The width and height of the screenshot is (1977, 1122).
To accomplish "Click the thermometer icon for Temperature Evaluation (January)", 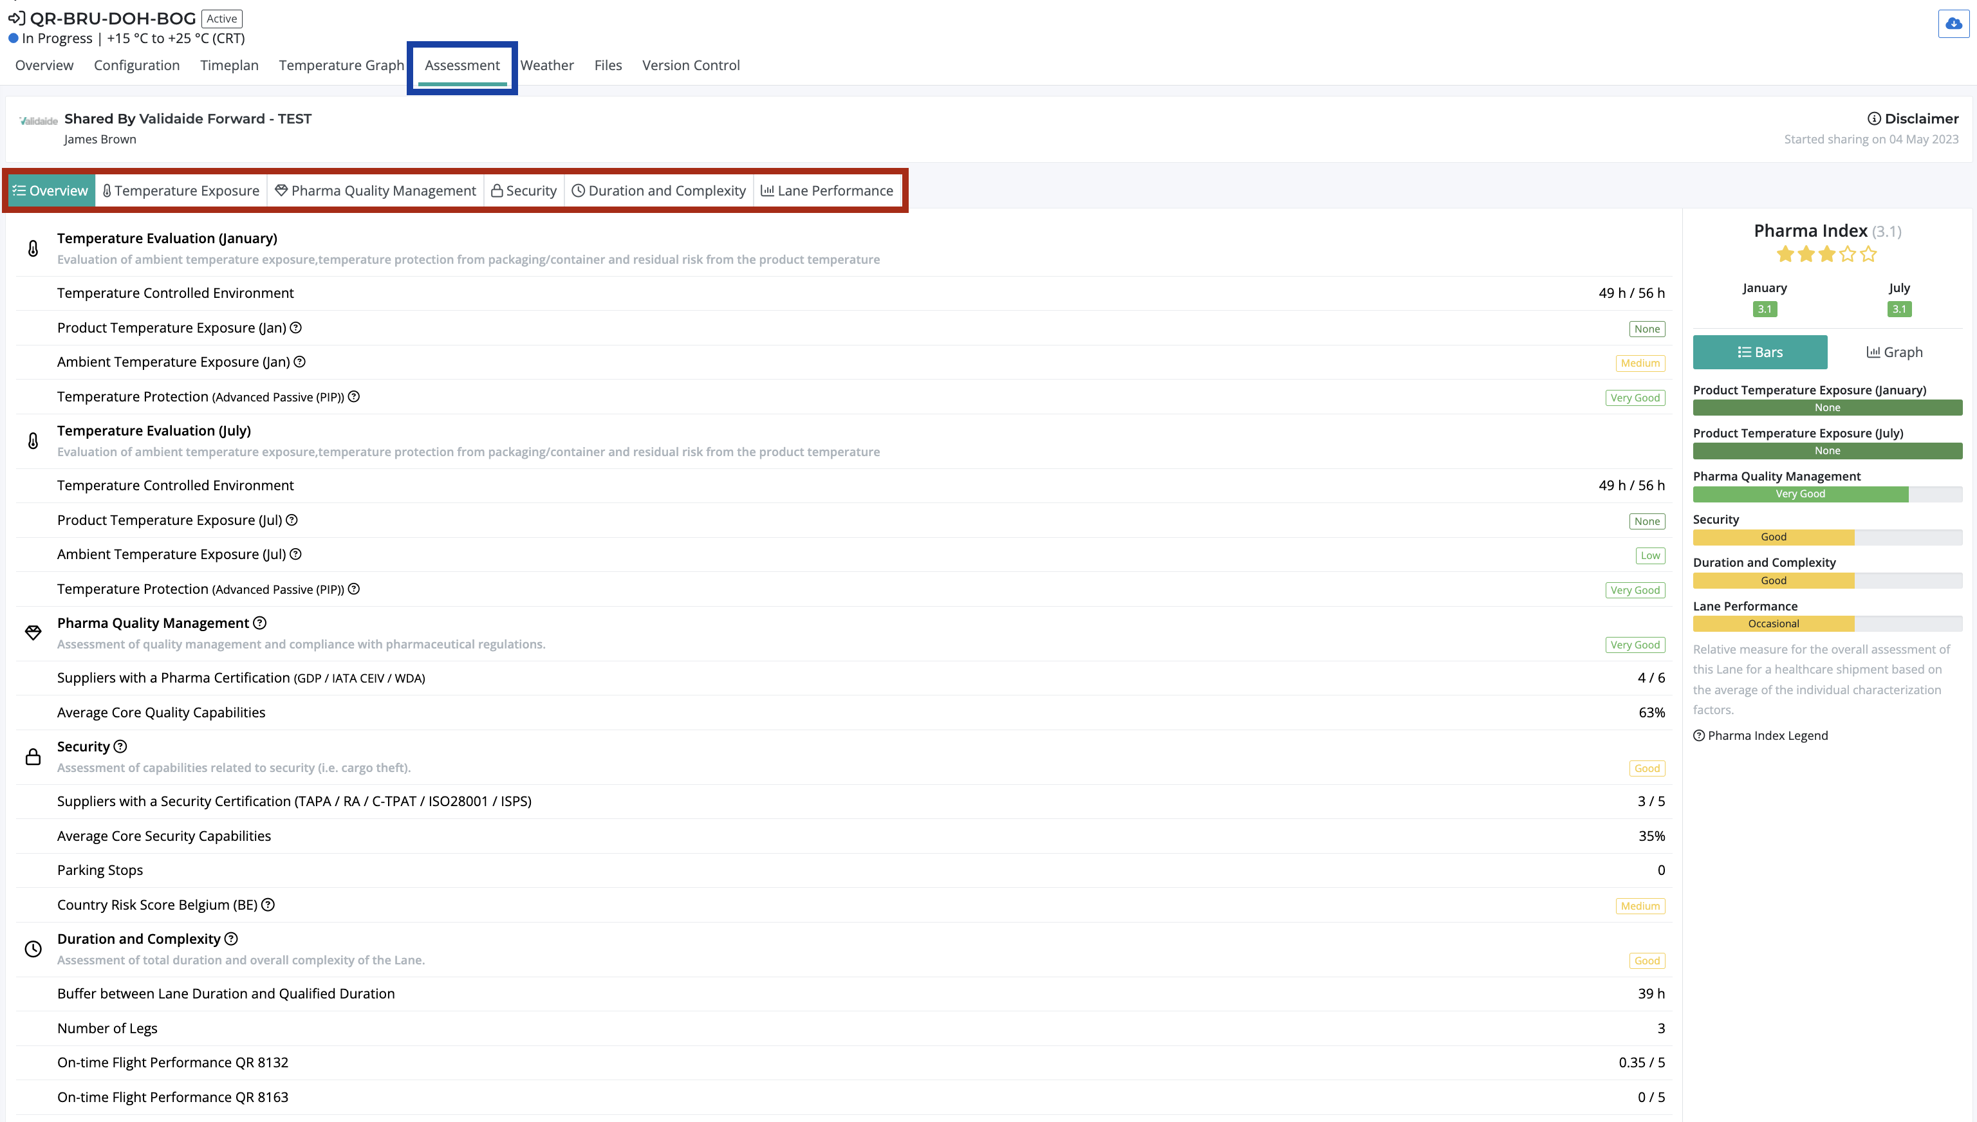I will 33,248.
